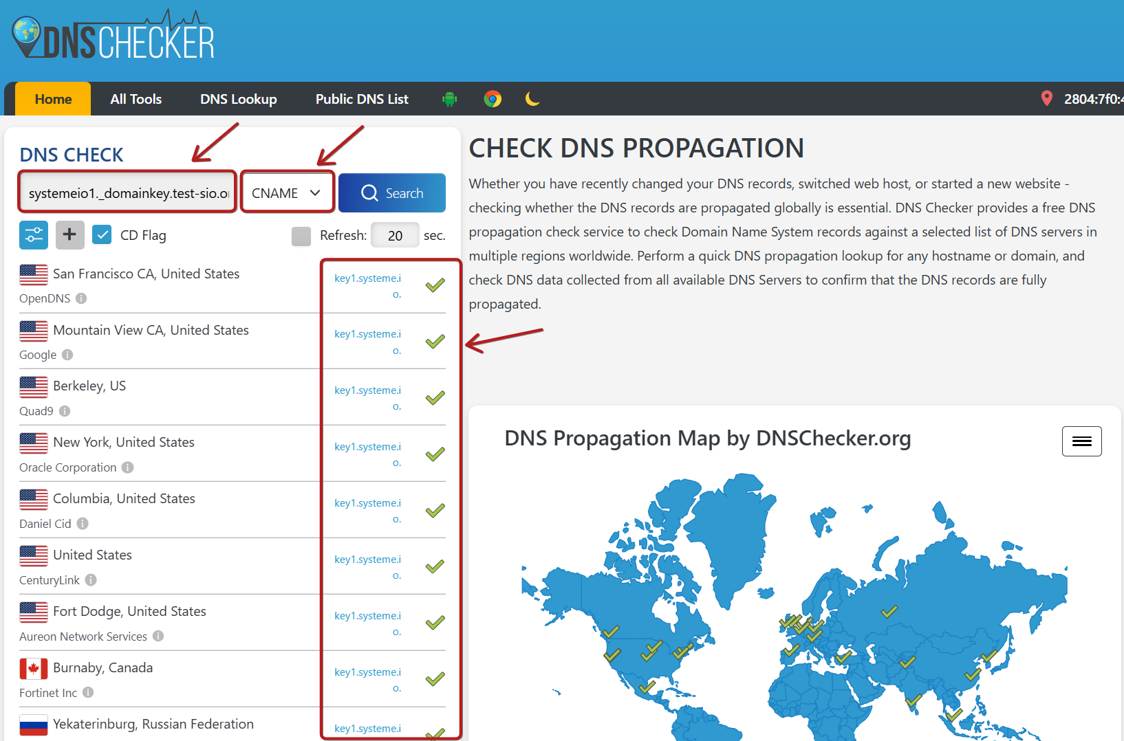The height and width of the screenshot is (741, 1124).
Task: Click info icon next to Google
Action: click(67, 355)
